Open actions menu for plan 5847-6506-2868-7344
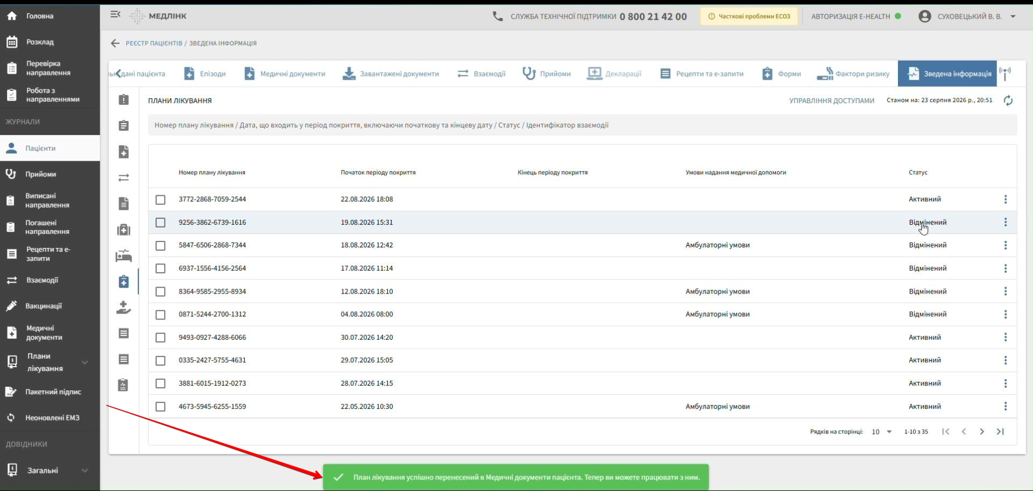Screen dimensions: 1033x491 [1005, 245]
